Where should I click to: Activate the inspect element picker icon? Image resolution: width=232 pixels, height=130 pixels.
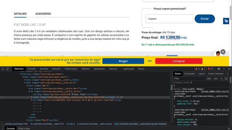[x=3, y=69]
